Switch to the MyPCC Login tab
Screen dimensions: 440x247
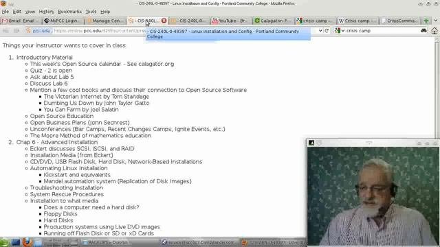tap(63, 21)
